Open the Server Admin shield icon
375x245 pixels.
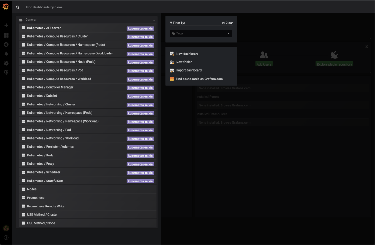(6, 72)
